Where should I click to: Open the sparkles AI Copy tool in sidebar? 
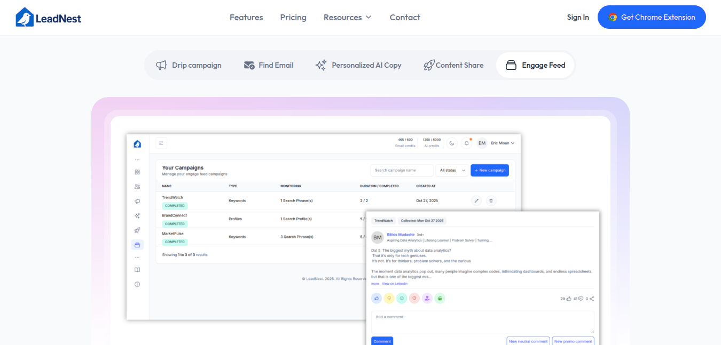(x=137, y=215)
